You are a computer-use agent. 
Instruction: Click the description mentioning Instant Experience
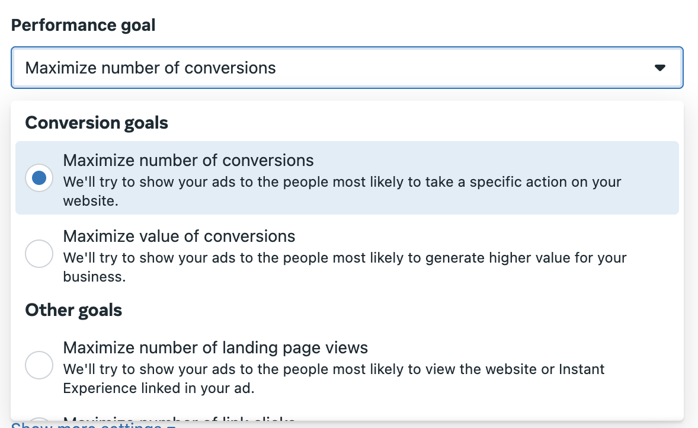[334, 379]
